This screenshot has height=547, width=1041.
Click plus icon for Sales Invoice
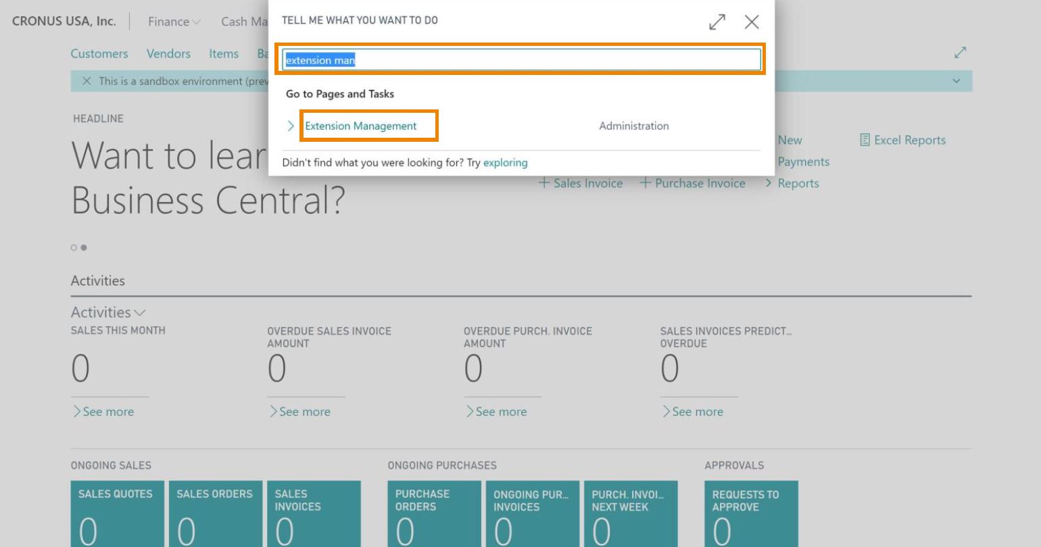coord(544,183)
